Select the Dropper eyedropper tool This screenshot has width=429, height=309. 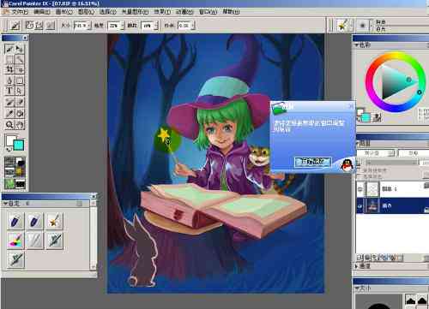[x=9, y=114]
